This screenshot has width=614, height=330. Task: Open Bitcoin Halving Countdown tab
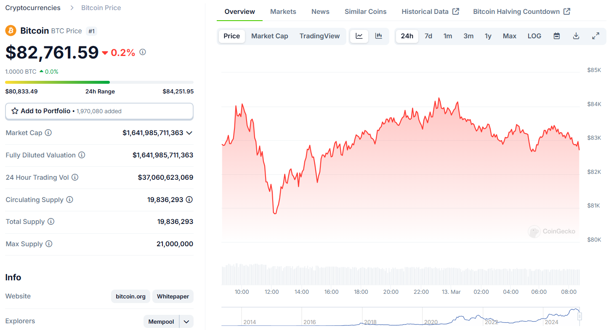click(x=521, y=12)
